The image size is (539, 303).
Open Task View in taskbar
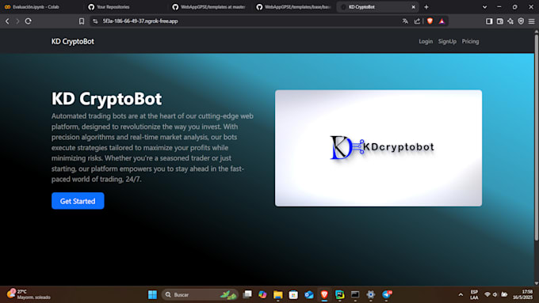(247, 294)
